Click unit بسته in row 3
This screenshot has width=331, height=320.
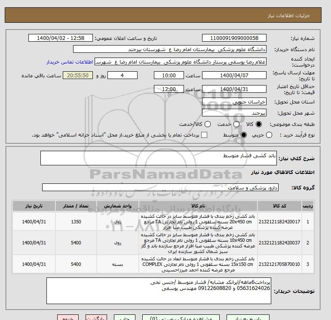tap(118, 264)
